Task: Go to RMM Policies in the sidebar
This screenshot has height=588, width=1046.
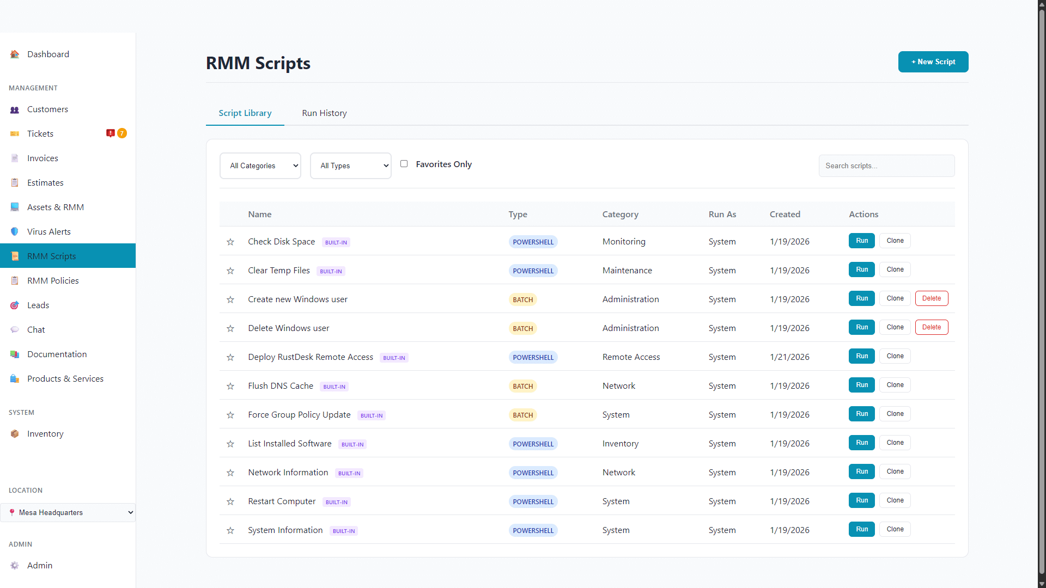Action: click(x=68, y=281)
